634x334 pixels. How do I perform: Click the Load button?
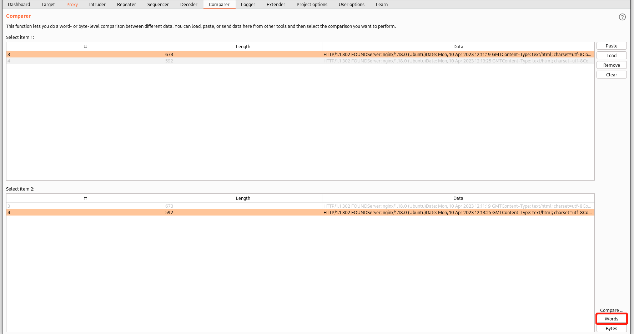612,55
